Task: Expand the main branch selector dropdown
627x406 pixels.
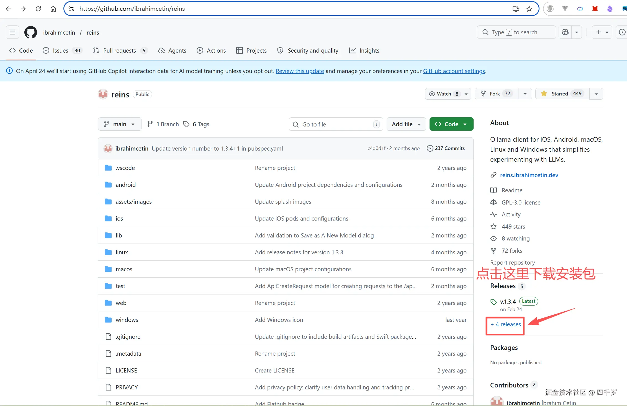Action: pos(119,124)
